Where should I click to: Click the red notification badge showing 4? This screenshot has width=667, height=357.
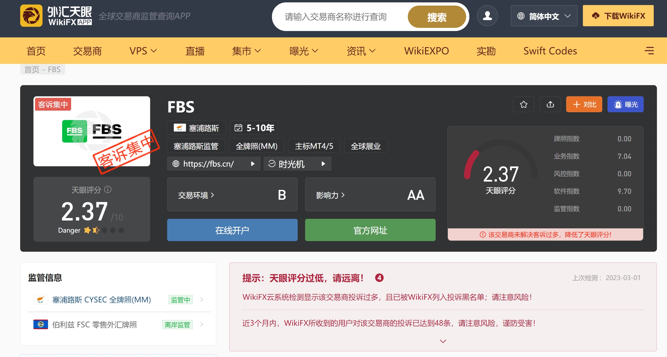pyautogui.click(x=379, y=278)
